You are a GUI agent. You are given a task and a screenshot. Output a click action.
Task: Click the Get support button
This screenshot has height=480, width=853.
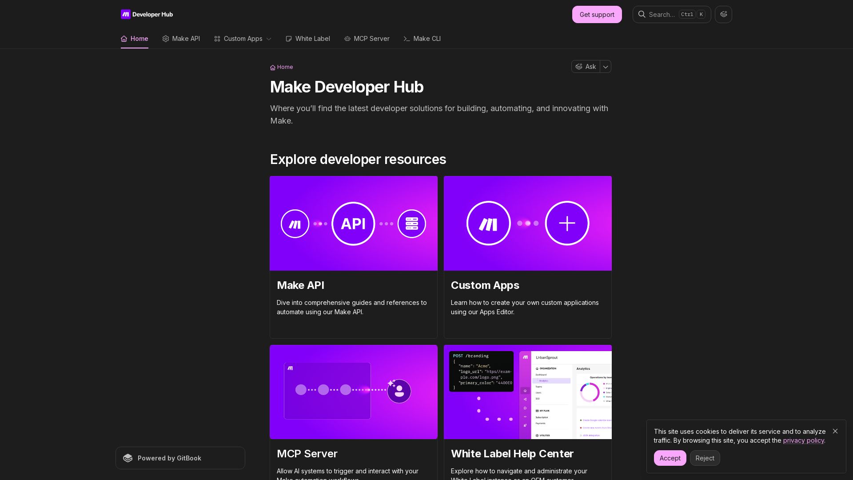click(597, 14)
